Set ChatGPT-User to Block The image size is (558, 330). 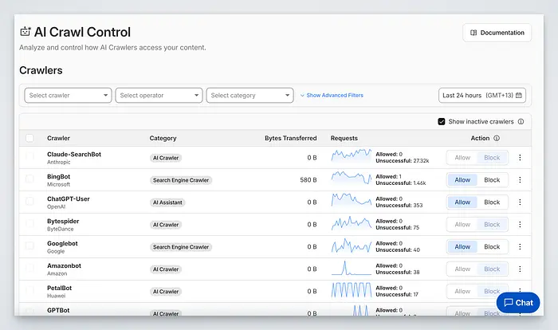coord(492,202)
